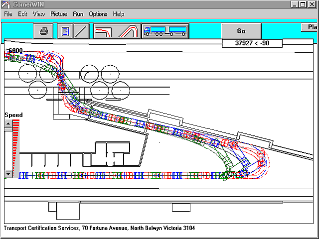Click the Go button
Screen dimensions: 319x239
[x=241, y=31]
